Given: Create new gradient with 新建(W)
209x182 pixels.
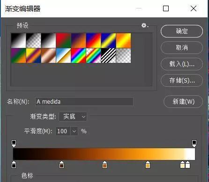Looking at the screenshot, I should (183, 101).
